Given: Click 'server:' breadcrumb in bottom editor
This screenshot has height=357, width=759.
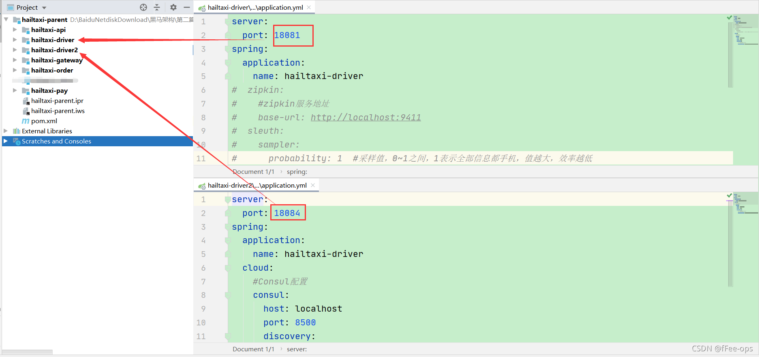Looking at the screenshot, I should coord(297,349).
